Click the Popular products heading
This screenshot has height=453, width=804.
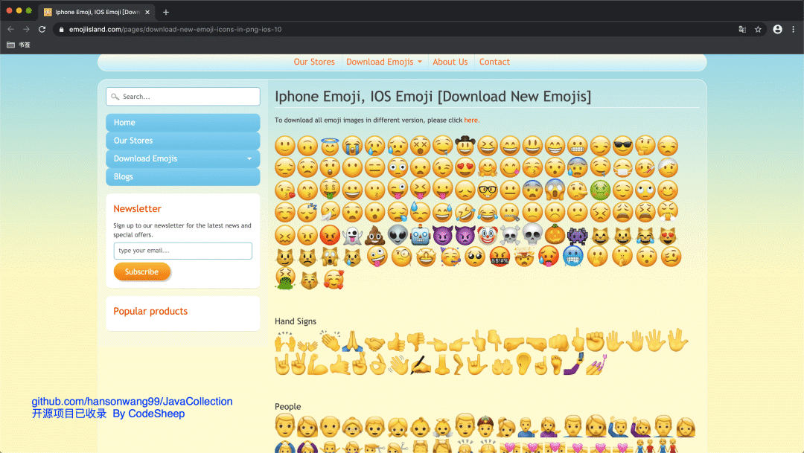(x=150, y=311)
